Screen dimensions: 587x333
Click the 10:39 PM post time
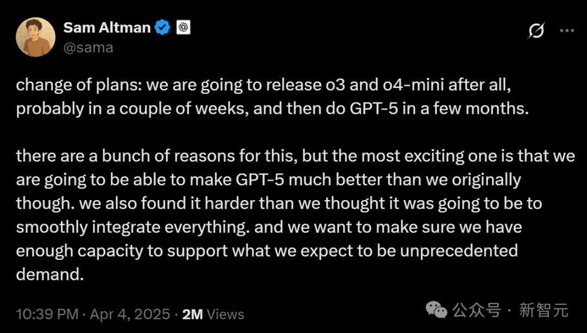[x=47, y=315]
